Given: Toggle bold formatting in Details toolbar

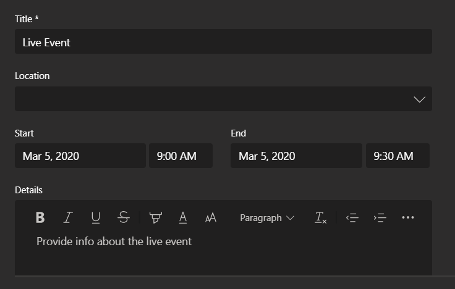Looking at the screenshot, I should [x=40, y=217].
